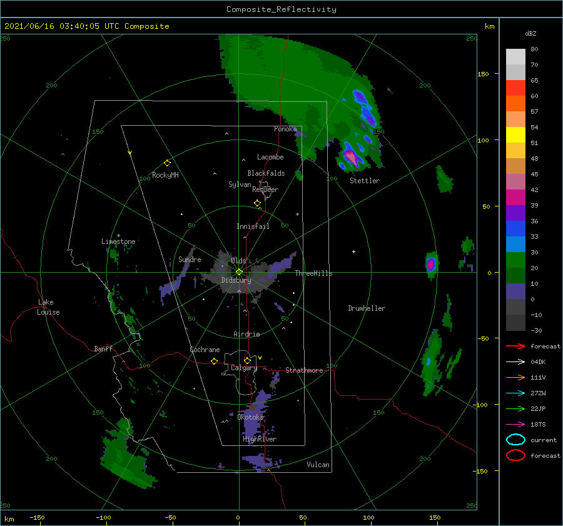This screenshot has width=563, height=526.
Task: Click the ThreeHills label
Action: click(314, 273)
